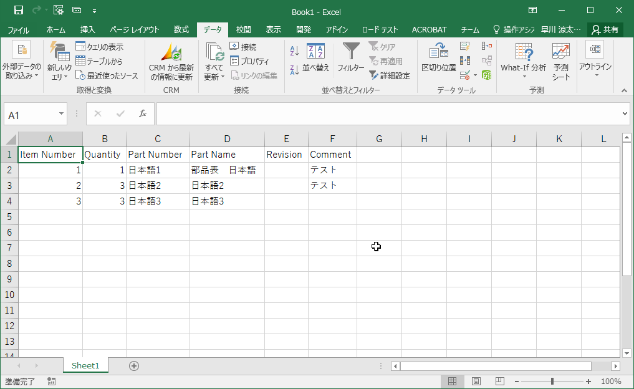Open the What-If Analysis dropdown
The height and width of the screenshot is (389, 634).
point(523,60)
